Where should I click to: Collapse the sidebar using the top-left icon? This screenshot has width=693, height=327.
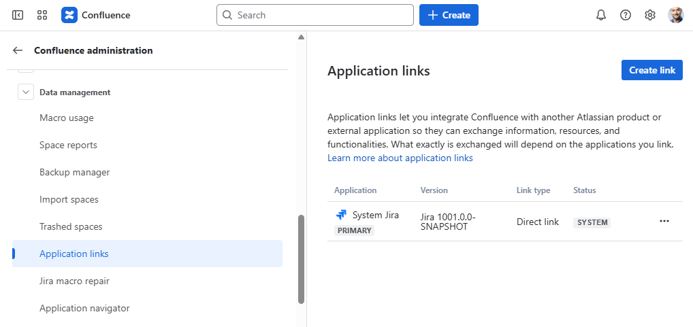[x=18, y=15]
